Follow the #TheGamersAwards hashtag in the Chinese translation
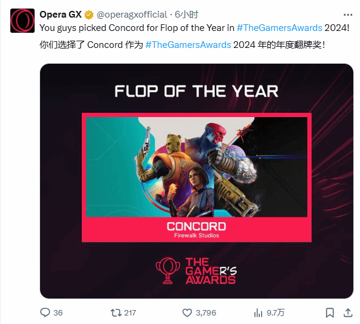 [x=188, y=45]
